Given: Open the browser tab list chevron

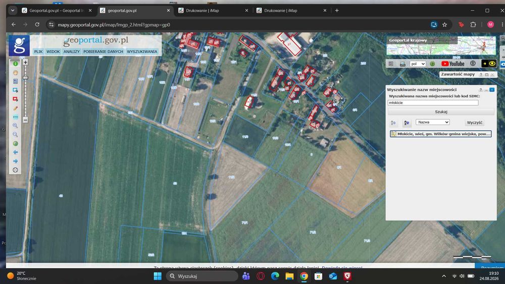Looking at the screenshot, I should pos(13,10).
